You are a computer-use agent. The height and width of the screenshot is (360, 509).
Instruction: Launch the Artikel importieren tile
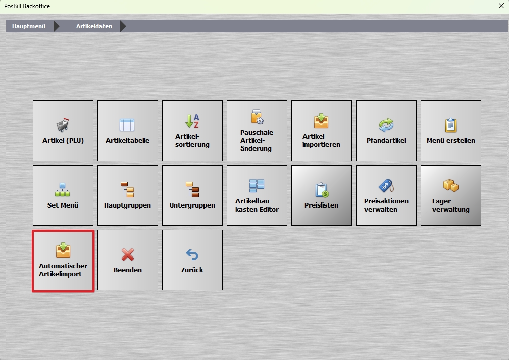coord(321,130)
